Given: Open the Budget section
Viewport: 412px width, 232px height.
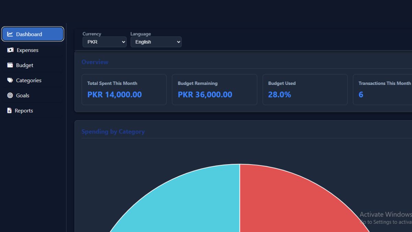Looking at the screenshot, I should tap(24, 65).
